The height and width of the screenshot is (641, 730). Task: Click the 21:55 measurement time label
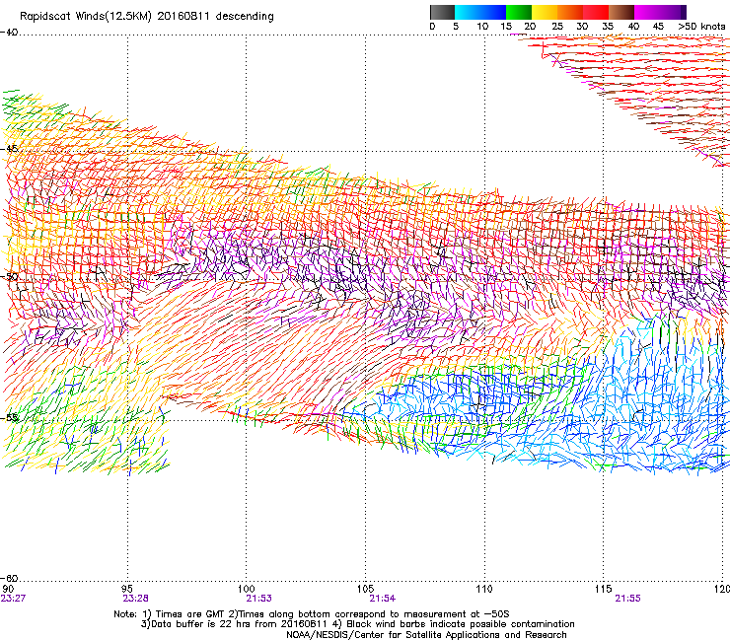coord(627,599)
